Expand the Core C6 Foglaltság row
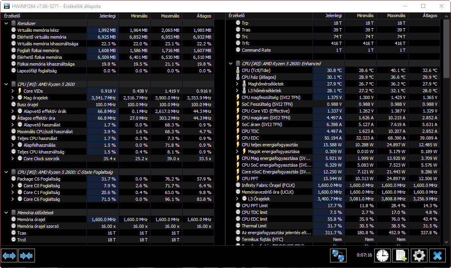Screen dimensions: 451x268 point(13,199)
